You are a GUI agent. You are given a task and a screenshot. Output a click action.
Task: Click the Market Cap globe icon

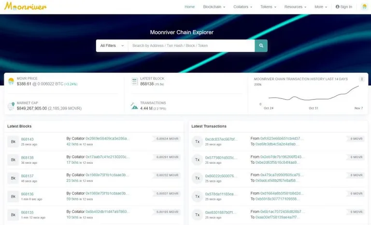coord(11,106)
